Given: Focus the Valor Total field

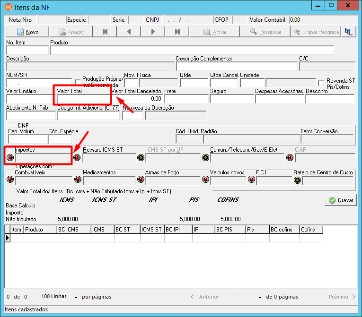Looking at the screenshot, I should (x=84, y=99).
